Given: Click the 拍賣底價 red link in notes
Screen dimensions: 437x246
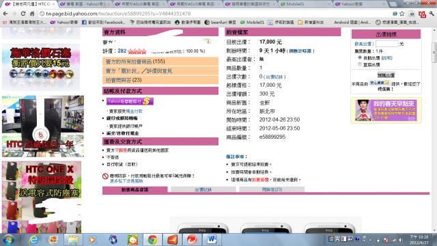Looking at the screenshot, I should point(260,180).
